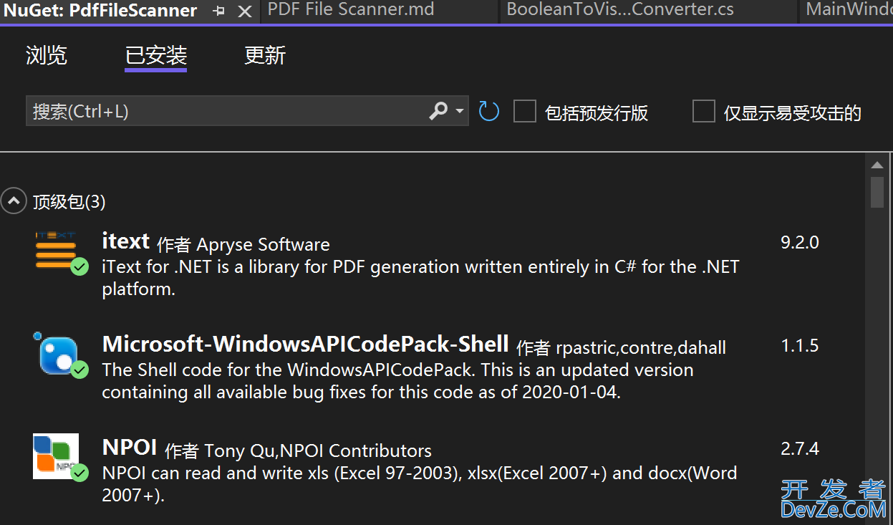Switch to the 更新 tab

(265, 55)
